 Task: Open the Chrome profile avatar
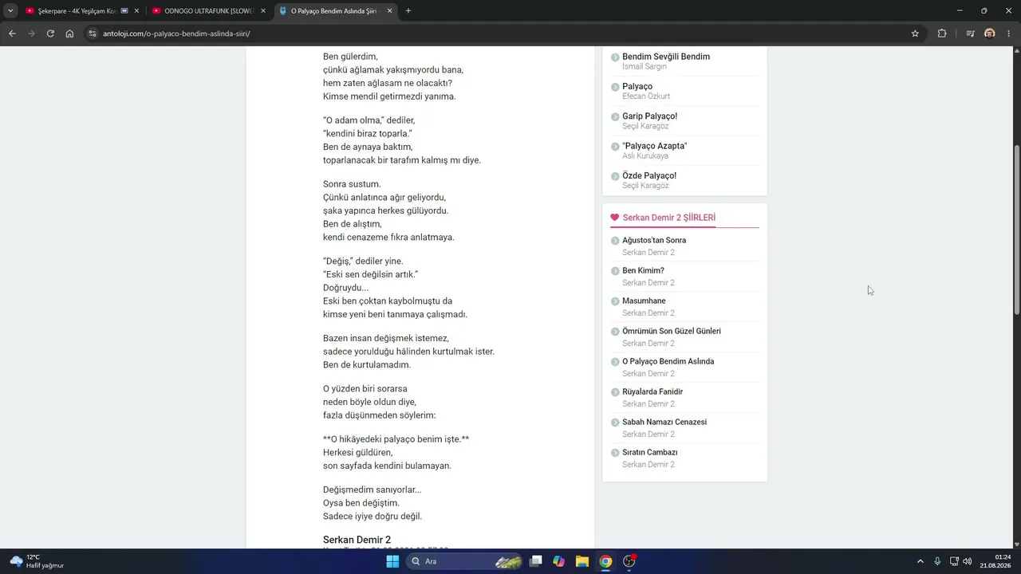coord(990,33)
